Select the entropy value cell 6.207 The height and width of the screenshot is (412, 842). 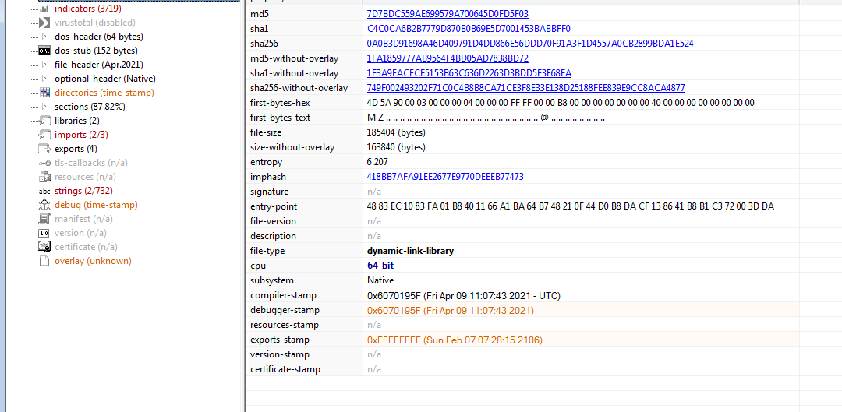point(379,162)
